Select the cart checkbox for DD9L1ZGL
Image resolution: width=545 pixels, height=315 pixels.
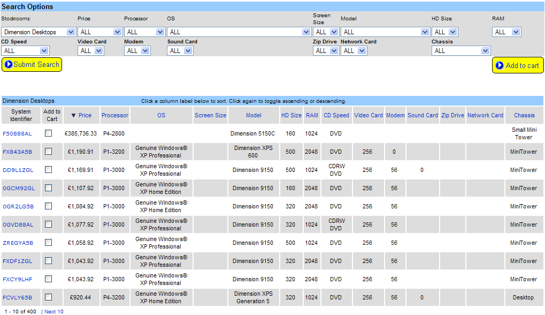[49, 169]
